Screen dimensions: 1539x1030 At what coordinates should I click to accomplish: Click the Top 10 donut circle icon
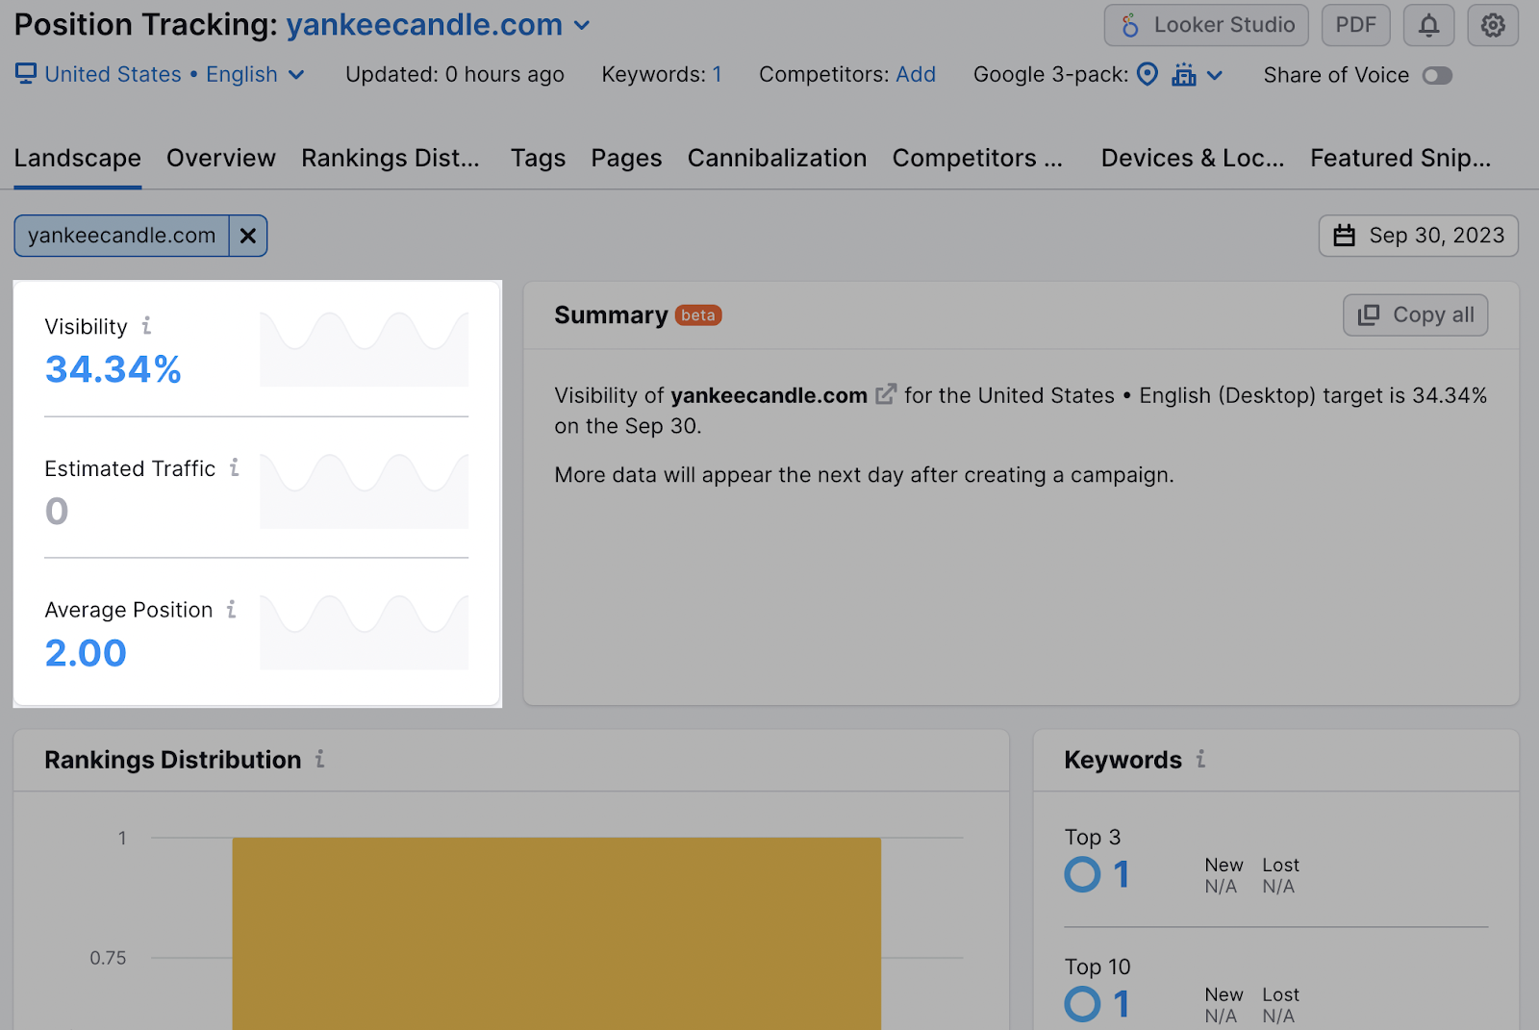pyautogui.click(x=1082, y=1004)
